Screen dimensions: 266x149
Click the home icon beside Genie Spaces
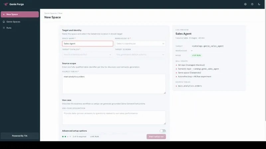click(4, 22)
